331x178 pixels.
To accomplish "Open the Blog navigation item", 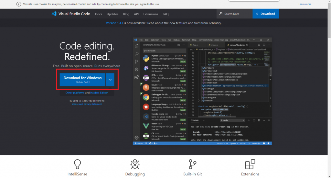I will (x=126, y=14).
